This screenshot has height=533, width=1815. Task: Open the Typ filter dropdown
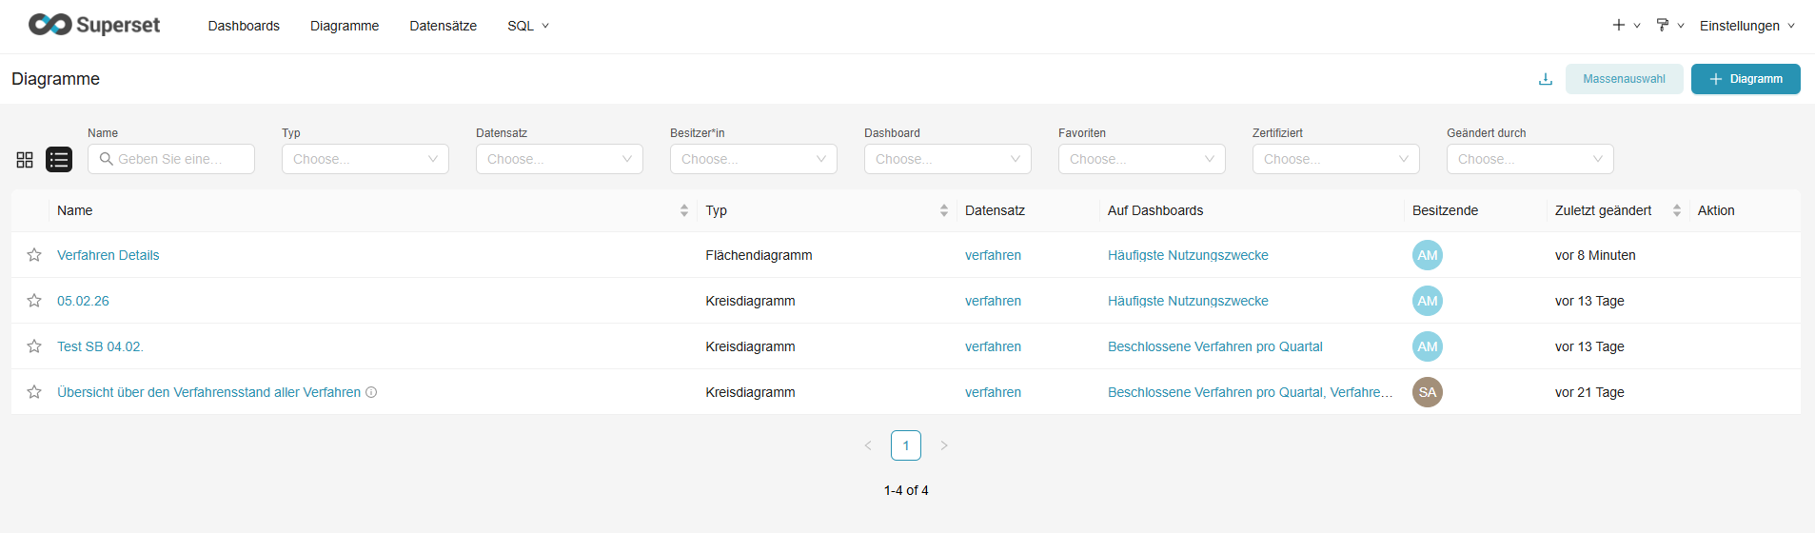(x=365, y=159)
